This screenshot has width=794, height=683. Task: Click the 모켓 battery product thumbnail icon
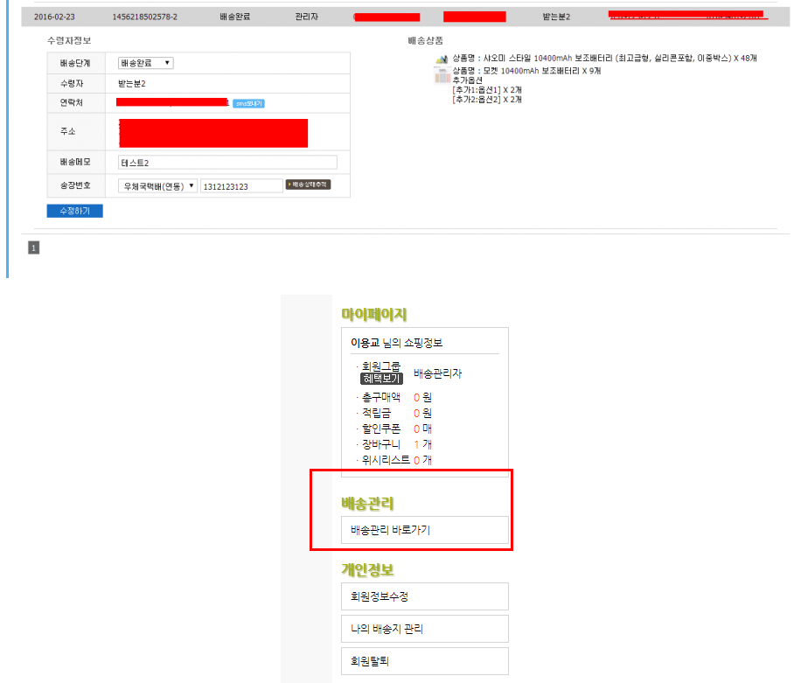(442, 74)
